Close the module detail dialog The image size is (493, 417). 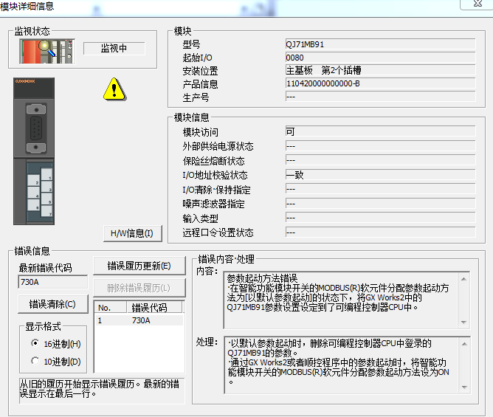[472, 5]
